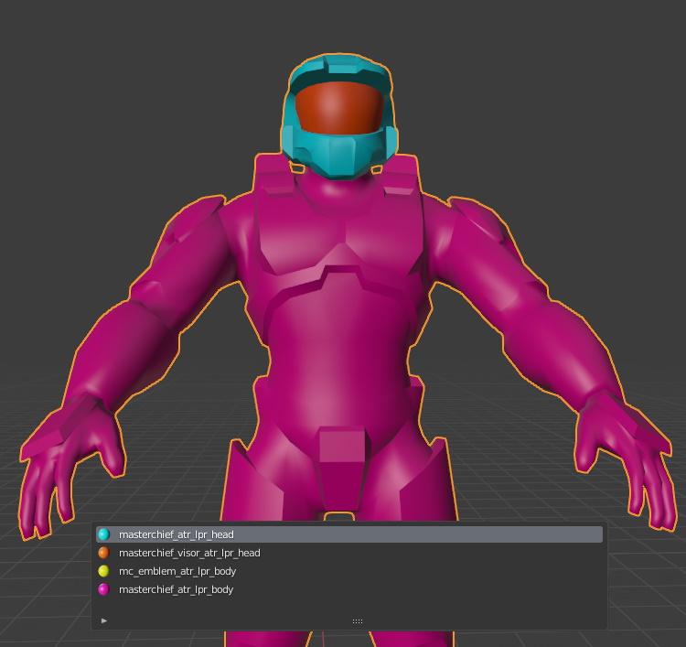The width and height of the screenshot is (686, 647).
Task: Select the masterchief_atr_lpr_head material row
Action: tap(349, 534)
